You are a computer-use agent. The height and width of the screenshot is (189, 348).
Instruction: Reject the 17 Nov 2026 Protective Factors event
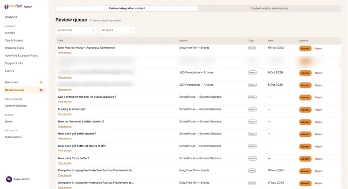coord(319,183)
